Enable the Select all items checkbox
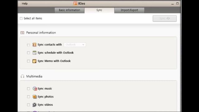This screenshot has height=112, width=199. (21, 19)
